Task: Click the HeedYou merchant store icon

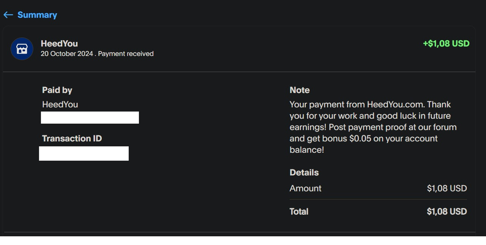Action: point(22,49)
